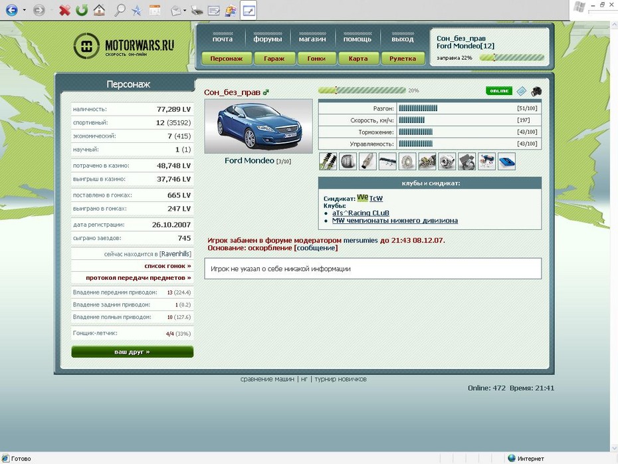Select the black spoiler bar part icon
This screenshot has width=618, height=464.
pos(387,162)
